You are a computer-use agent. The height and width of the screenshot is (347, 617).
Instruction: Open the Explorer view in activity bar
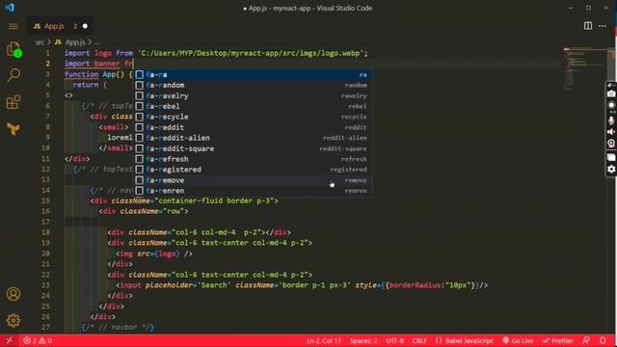click(x=13, y=49)
